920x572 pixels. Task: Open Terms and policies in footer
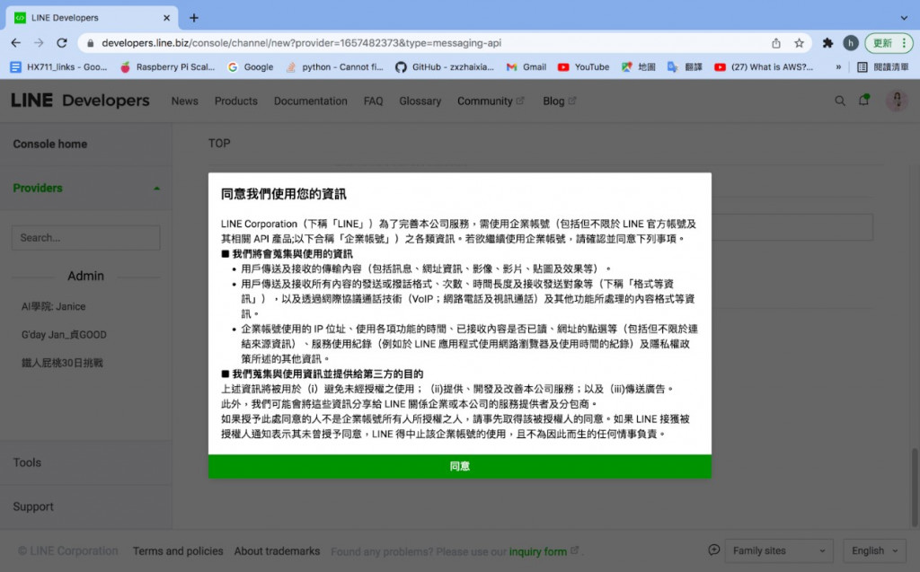point(178,550)
